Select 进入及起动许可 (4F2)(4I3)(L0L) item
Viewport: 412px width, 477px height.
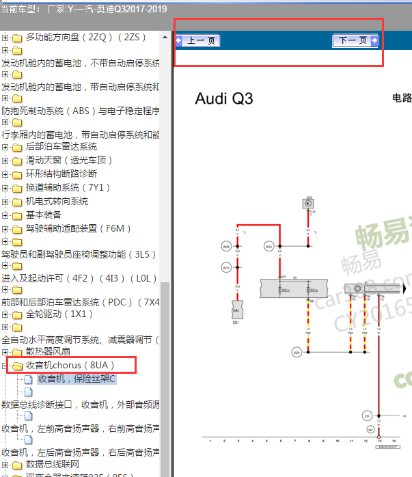click(79, 278)
